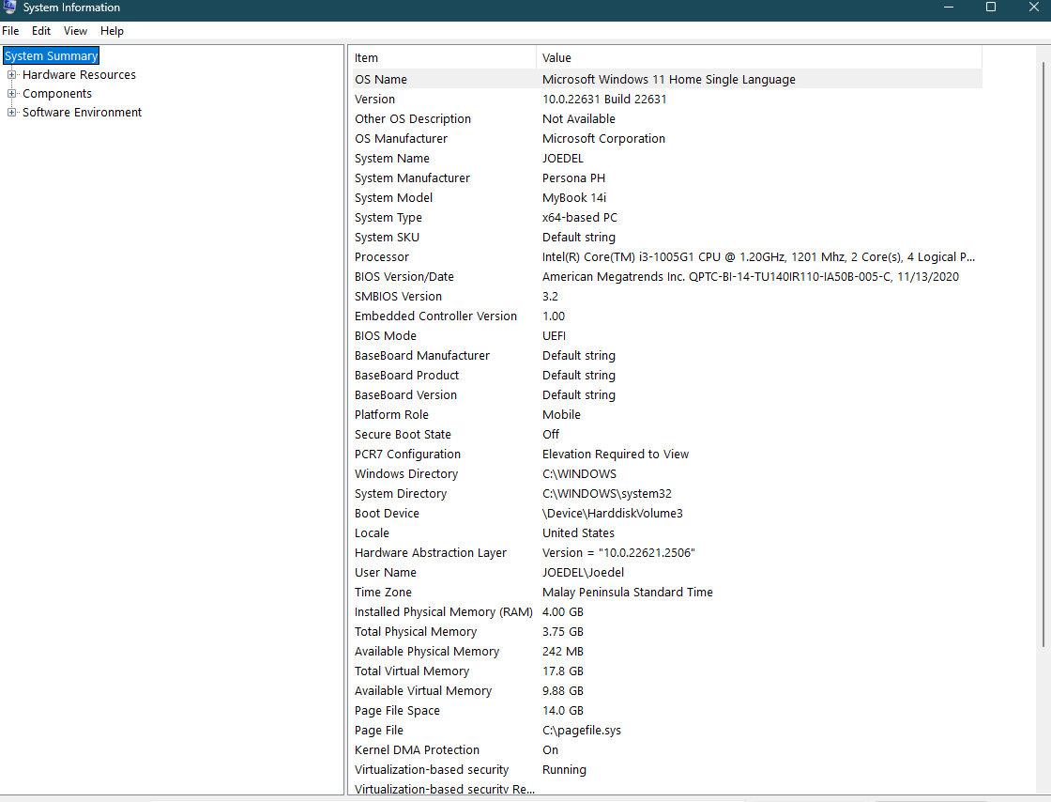Viewport: 1051px width, 802px height.
Task: Select the BIOS Version/Date row
Action: pyautogui.click(x=667, y=276)
